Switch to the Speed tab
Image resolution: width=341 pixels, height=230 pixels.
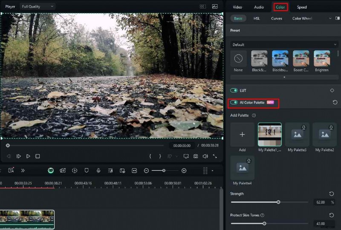click(x=302, y=7)
